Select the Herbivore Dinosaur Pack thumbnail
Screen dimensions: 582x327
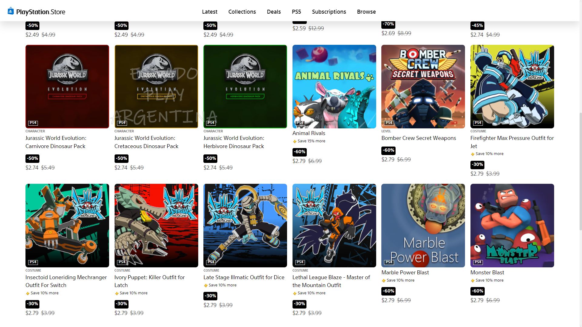coord(245,87)
